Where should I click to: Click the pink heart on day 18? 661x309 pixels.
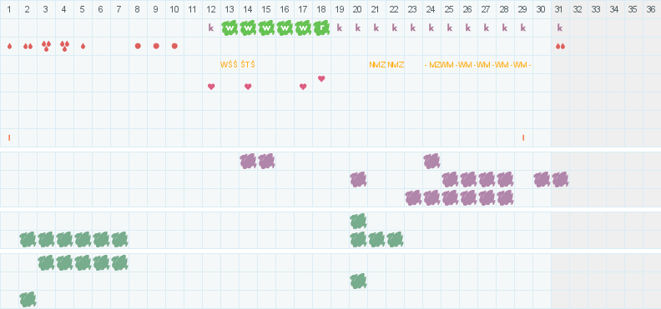pos(321,78)
